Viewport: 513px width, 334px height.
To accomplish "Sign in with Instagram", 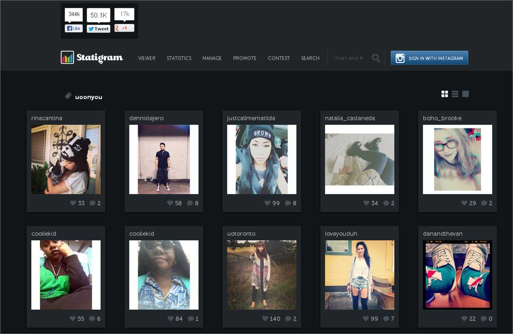I will 429,58.
